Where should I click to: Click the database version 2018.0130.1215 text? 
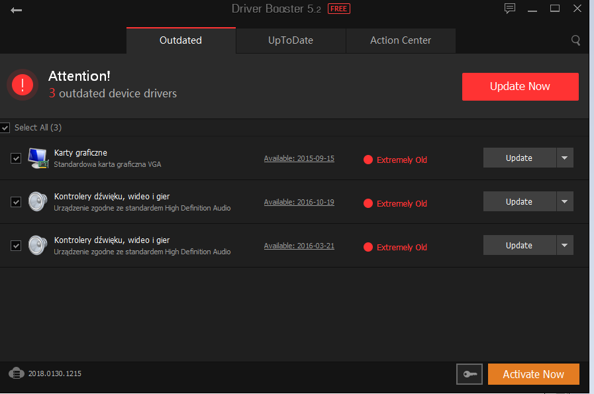(55, 373)
